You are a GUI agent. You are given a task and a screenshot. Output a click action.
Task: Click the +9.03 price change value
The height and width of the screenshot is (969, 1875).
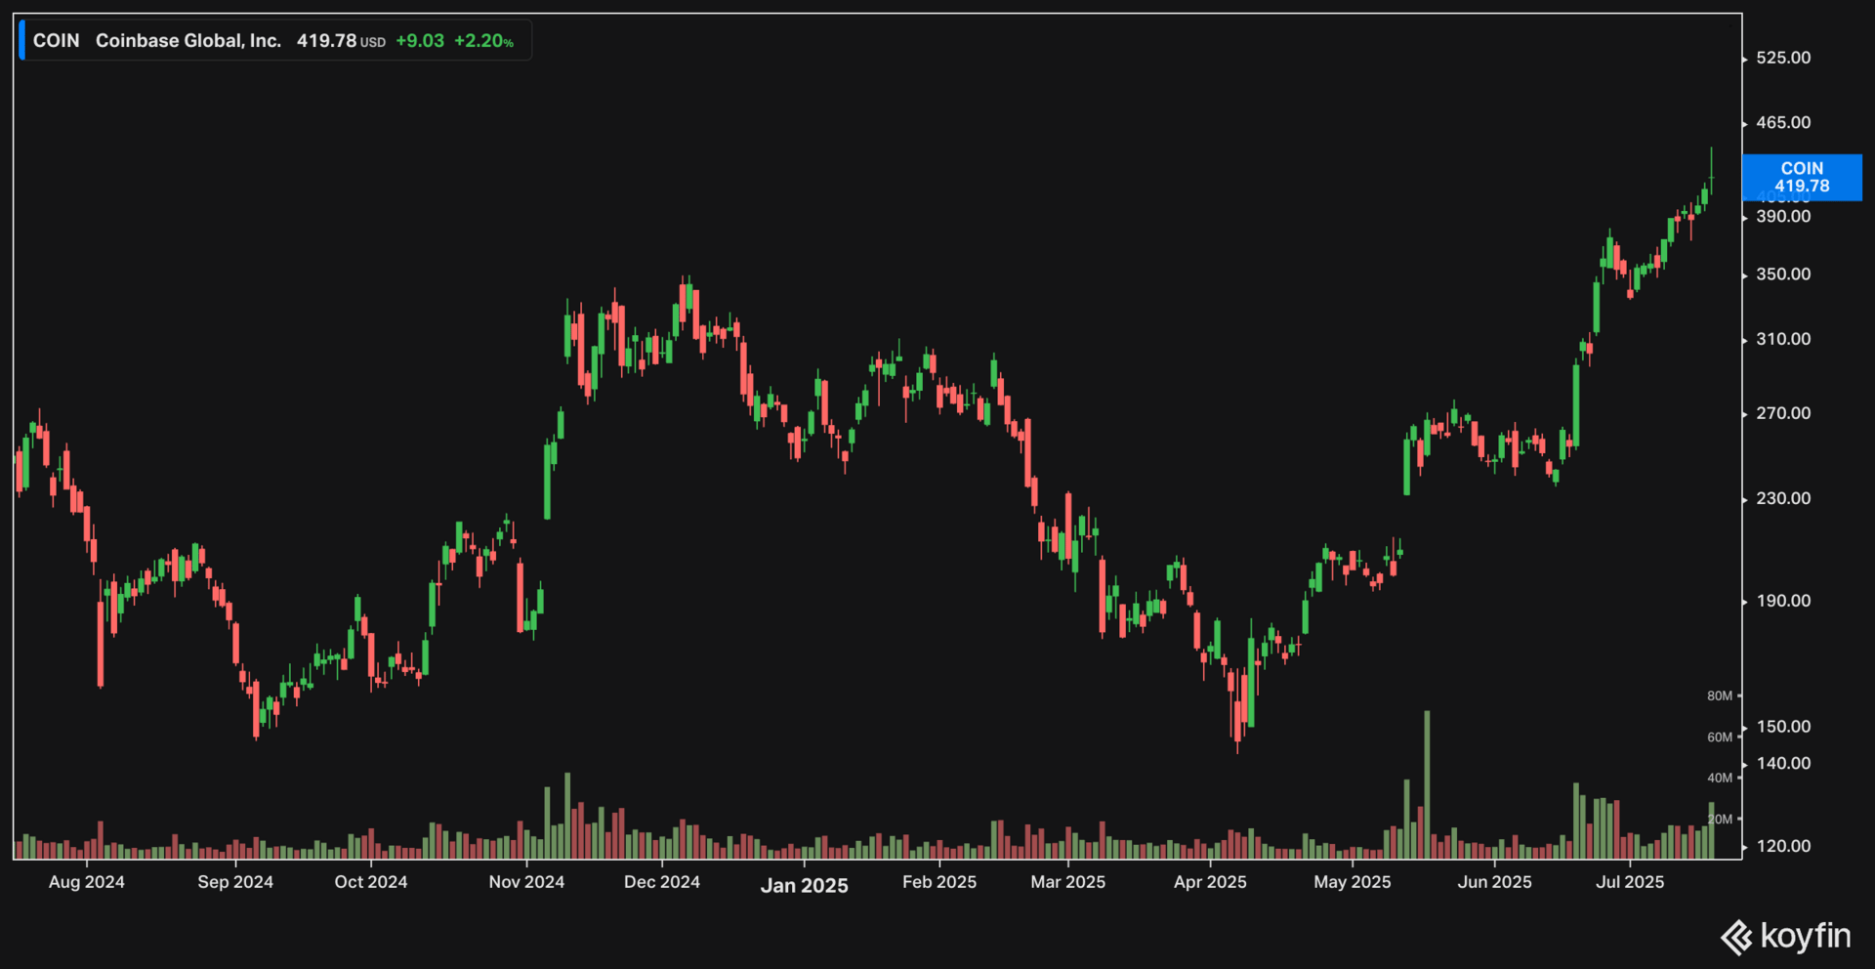(x=420, y=41)
